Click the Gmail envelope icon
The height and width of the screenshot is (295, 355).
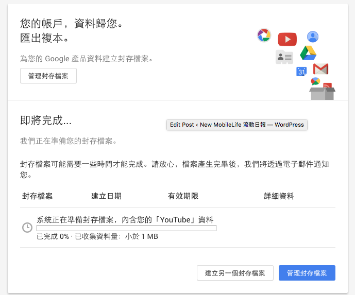[x=320, y=69]
